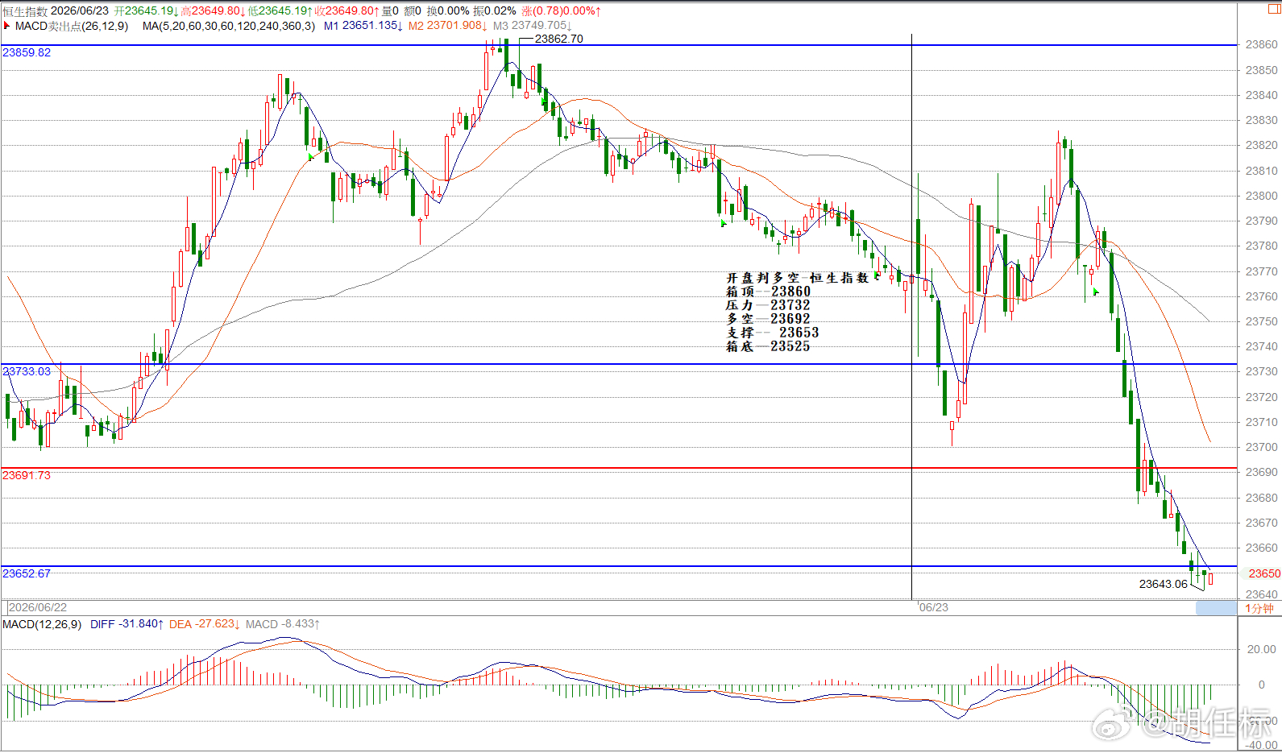Click the red 23650 current price tag
This screenshot has width=1282, height=753.
[x=1264, y=573]
